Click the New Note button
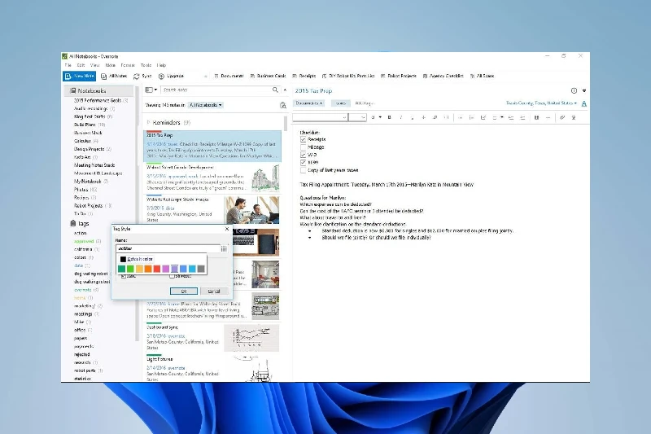The height and width of the screenshot is (434, 651). [80, 76]
